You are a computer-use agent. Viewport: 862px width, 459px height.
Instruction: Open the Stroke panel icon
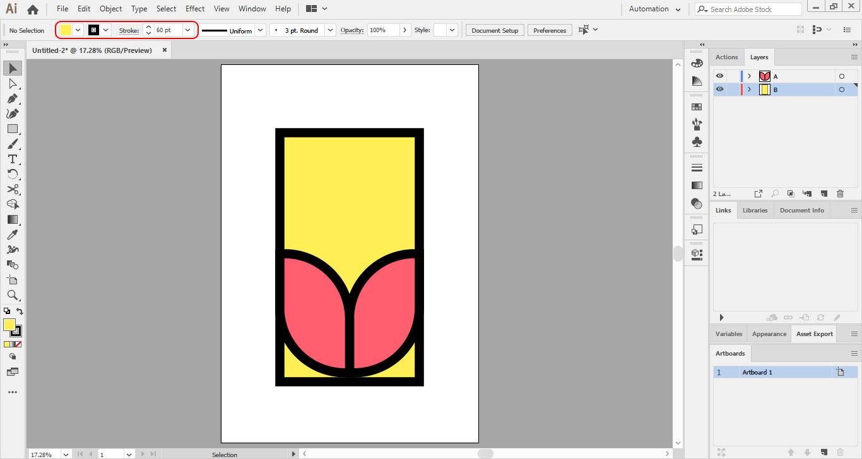(697, 168)
